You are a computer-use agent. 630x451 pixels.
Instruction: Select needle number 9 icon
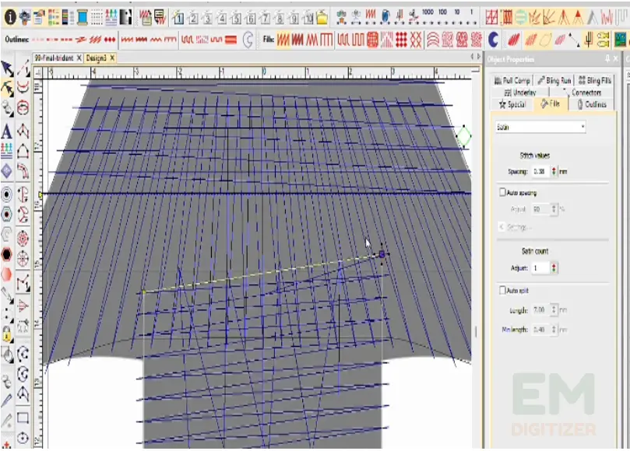tap(294, 18)
